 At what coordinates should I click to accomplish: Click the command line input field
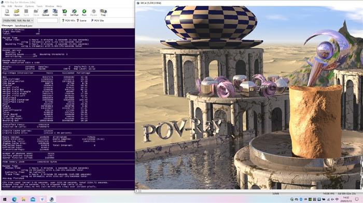coord(48,21)
